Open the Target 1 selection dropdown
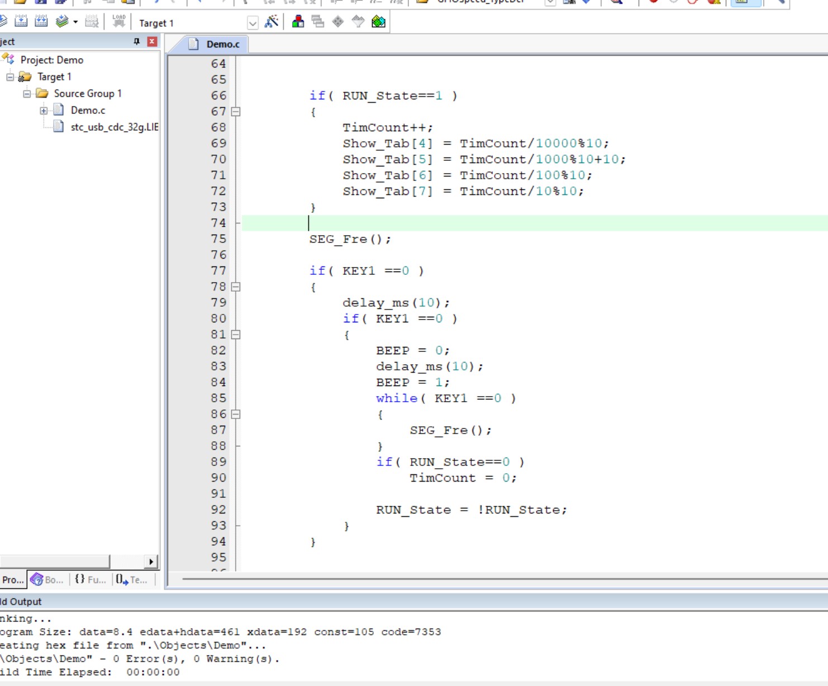 pos(253,23)
